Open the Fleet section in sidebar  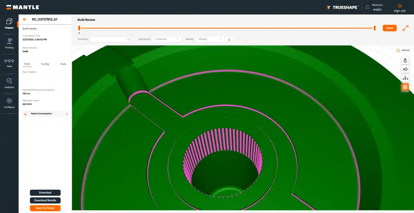tap(9, 63)
